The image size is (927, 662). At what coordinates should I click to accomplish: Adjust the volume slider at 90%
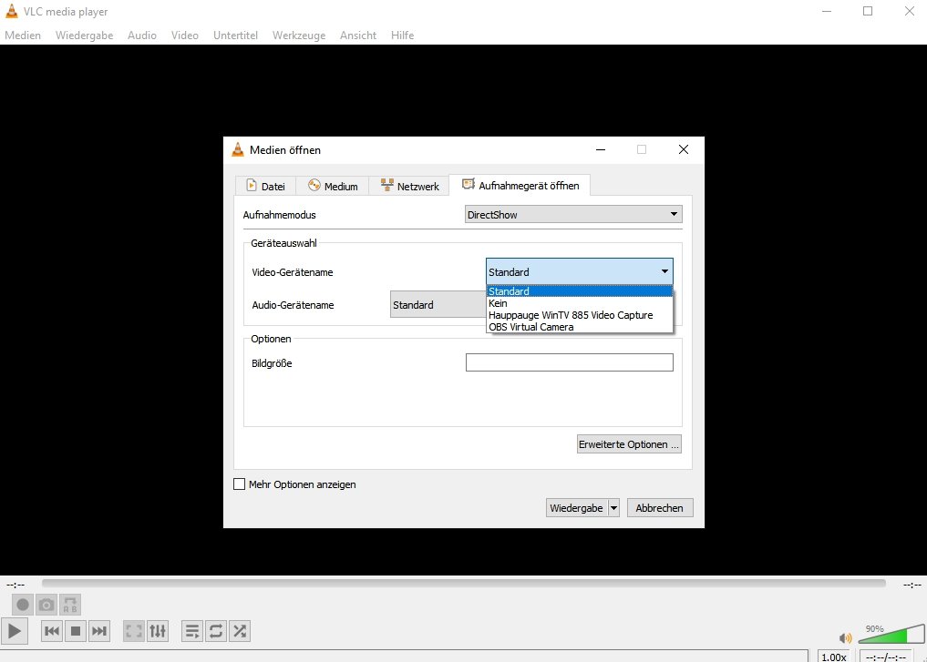(891, 634)
